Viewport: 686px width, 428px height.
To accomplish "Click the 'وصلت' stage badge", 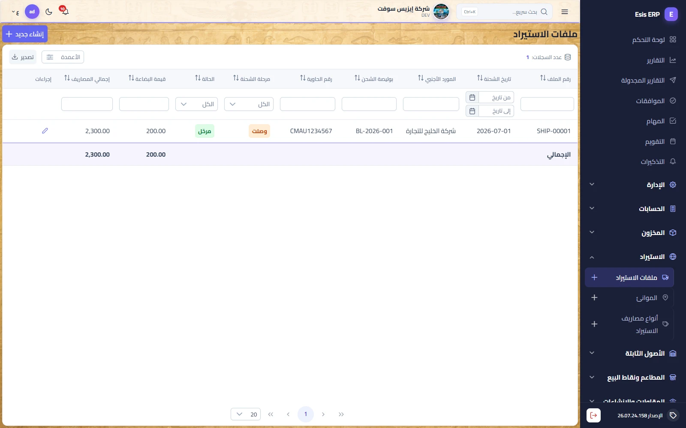I will (259, 131).
